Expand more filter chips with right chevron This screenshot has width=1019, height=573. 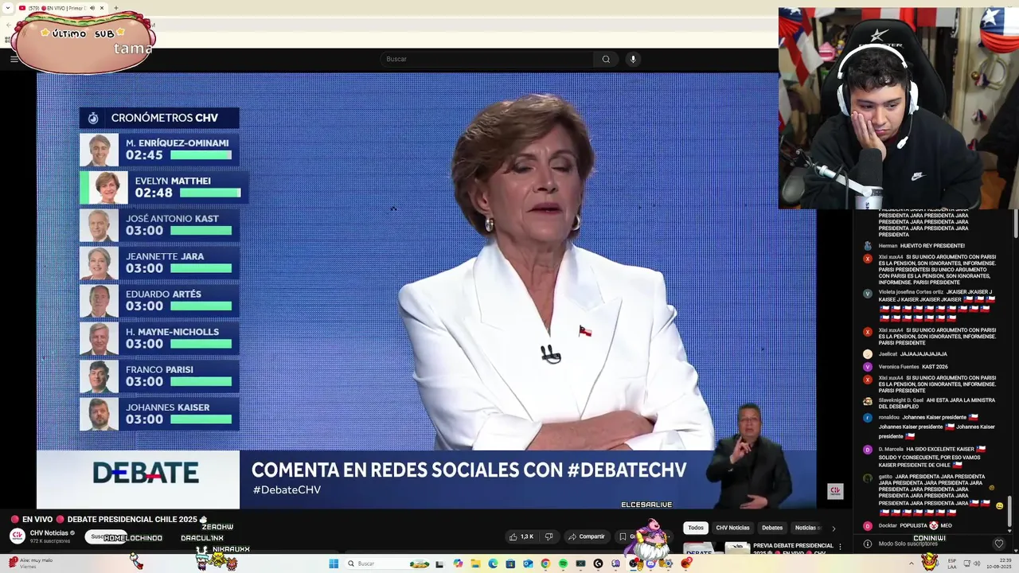pos(834,528)
